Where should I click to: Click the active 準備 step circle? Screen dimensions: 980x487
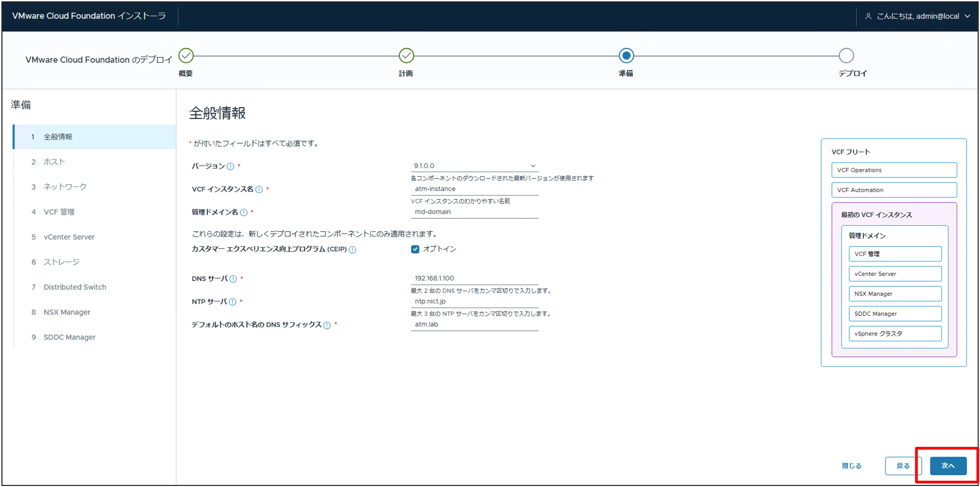pos(626,56)
